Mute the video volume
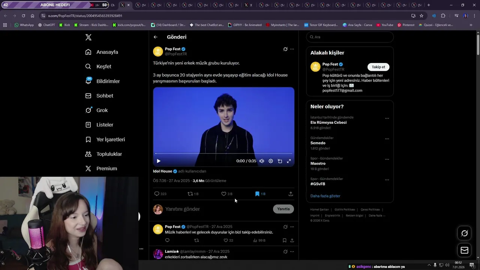Screen dimensions: 480x270 pyautogui.click(x=262, y=161)
